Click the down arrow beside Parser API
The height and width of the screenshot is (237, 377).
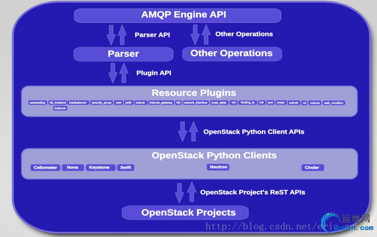[111, 35]
